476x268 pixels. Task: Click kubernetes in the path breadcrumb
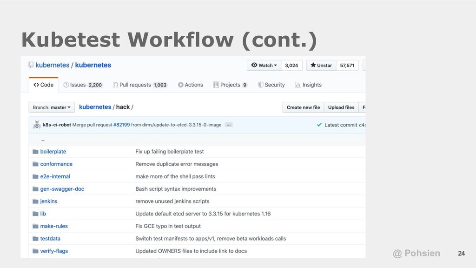pos(95,107)
